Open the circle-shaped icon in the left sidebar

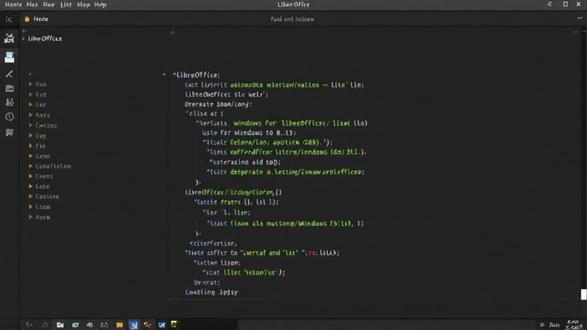click(x=9, y=117)
